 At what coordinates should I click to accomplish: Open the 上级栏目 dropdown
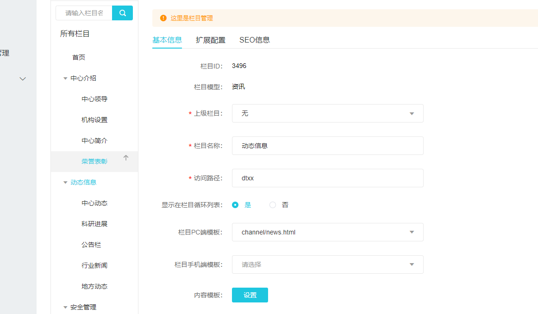coord(327,113)
